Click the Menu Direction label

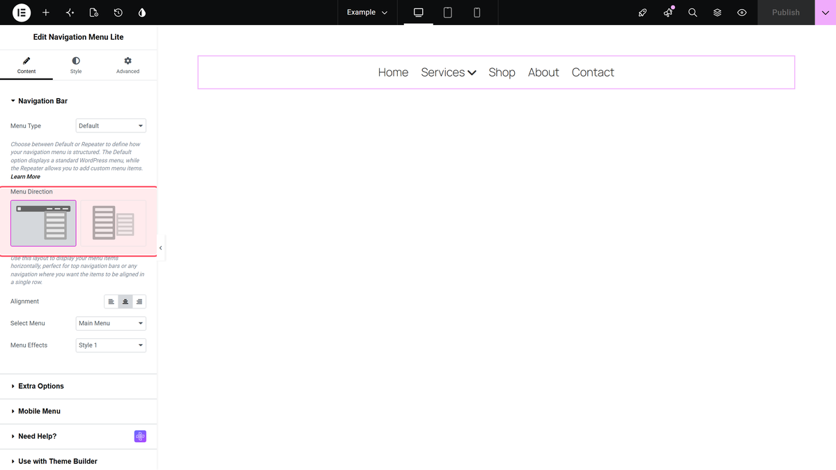pos(31,191)
